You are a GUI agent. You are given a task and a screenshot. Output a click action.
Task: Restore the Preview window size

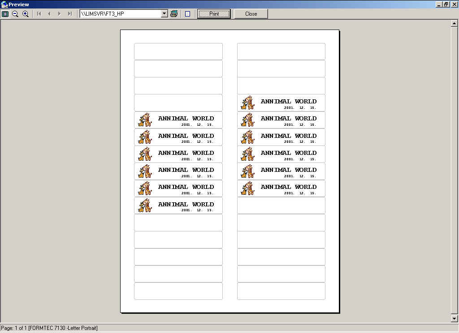click(446, 4)
